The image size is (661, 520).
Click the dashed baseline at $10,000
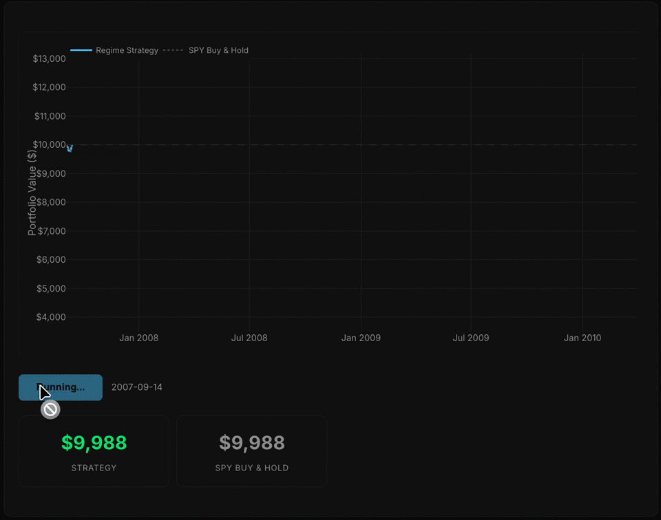(x=344, y=144)
